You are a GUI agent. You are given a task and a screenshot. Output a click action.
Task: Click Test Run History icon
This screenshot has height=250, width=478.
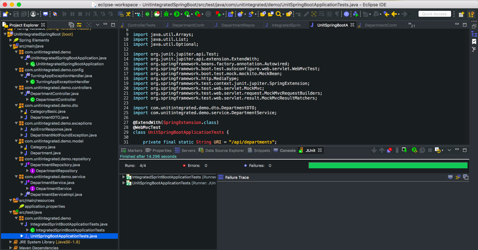(437, 150)
